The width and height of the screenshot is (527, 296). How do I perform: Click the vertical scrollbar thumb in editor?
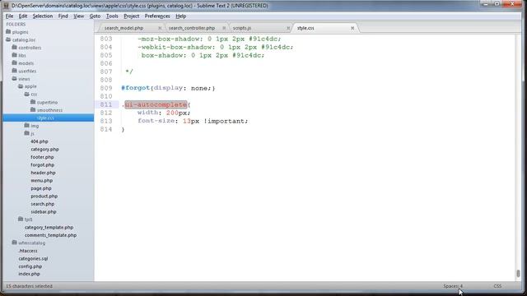coord(518,273)
